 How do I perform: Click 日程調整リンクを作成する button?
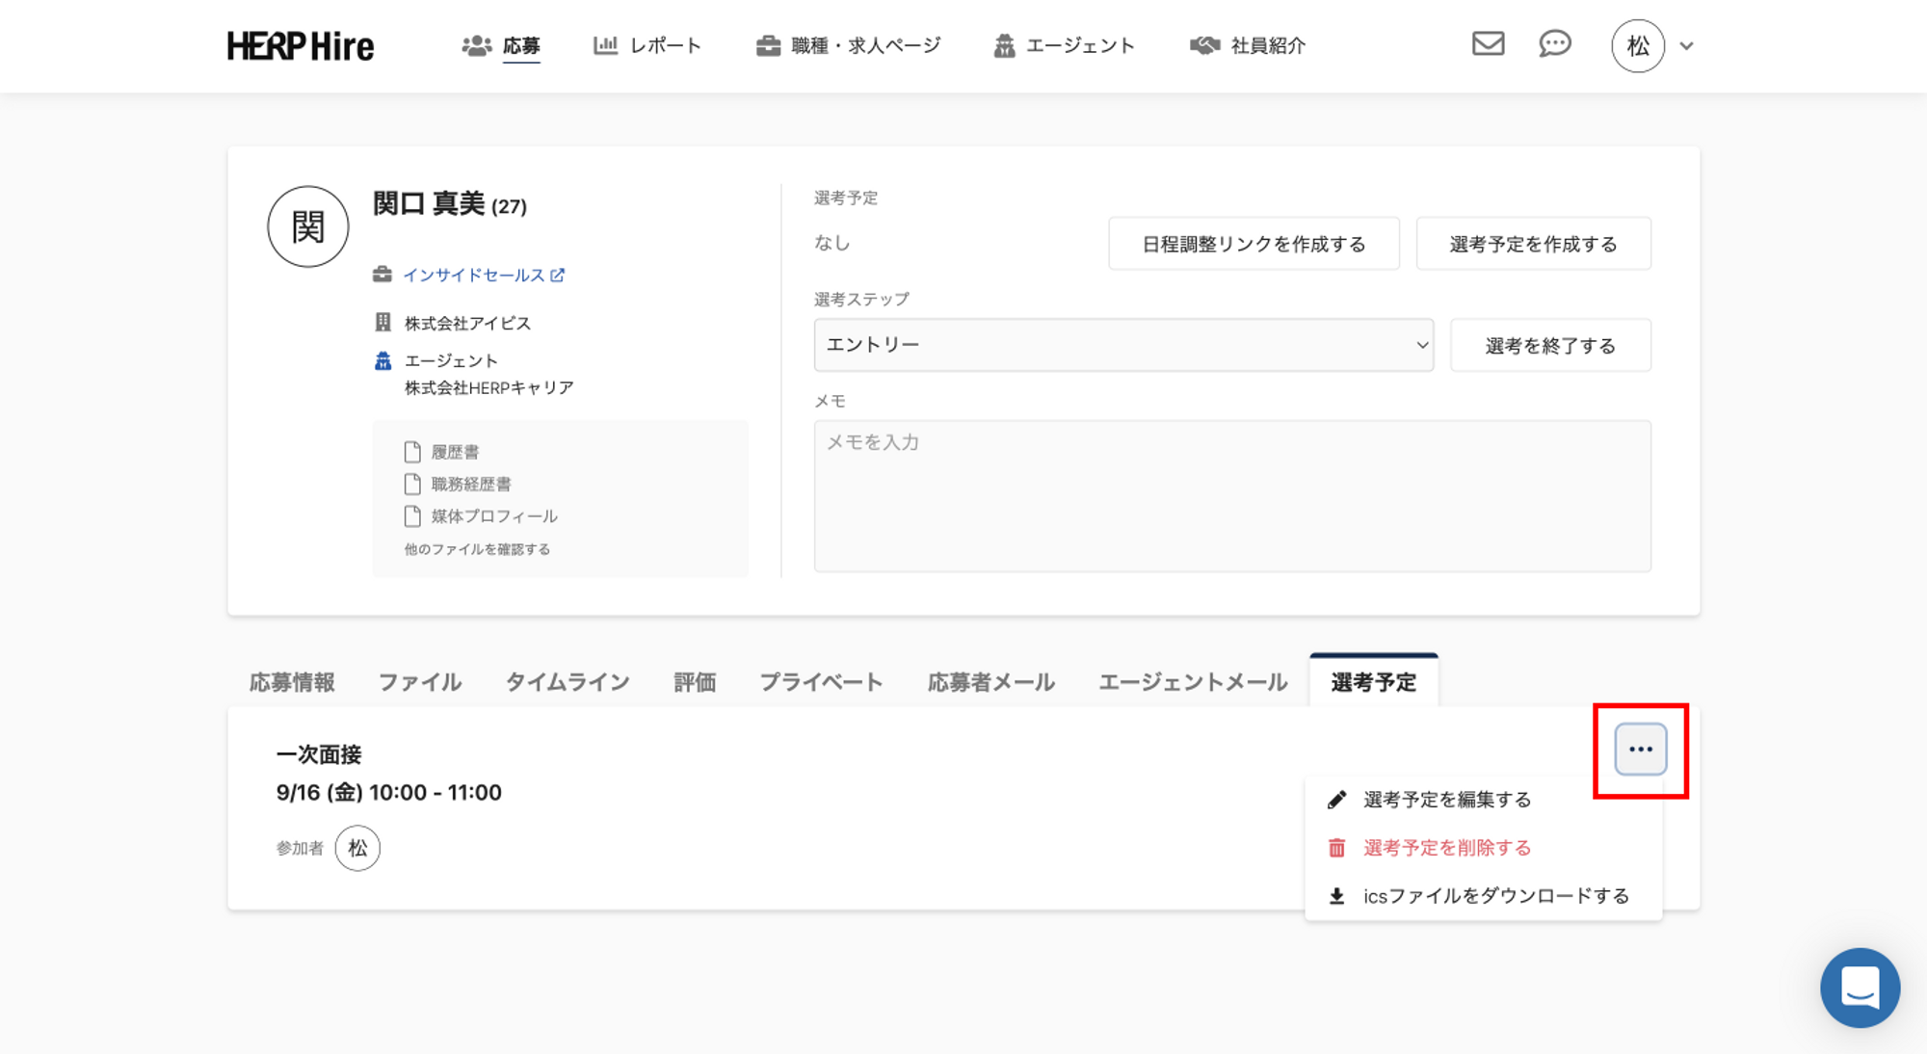[x=1253, y=244]
